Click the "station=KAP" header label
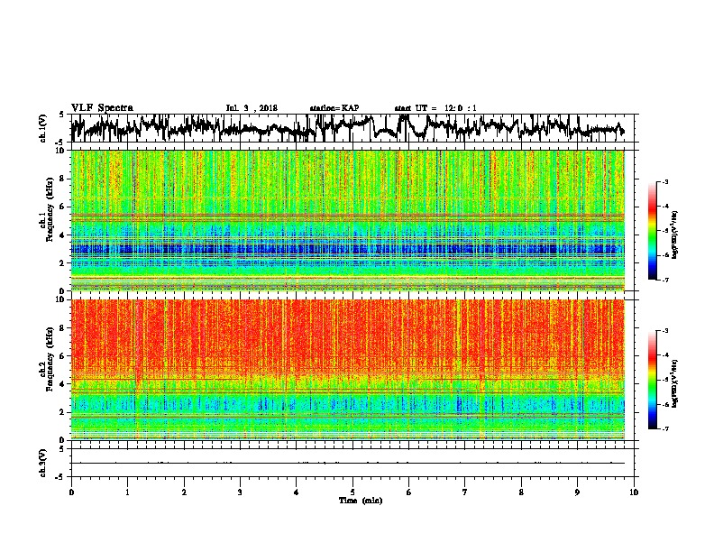 coord(334,108)
